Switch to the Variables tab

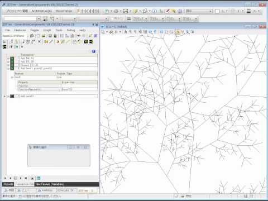click(x=58, y=184)
